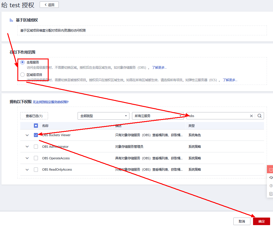Open 了解更多 link for 全局服务

[x=159, y=68]
